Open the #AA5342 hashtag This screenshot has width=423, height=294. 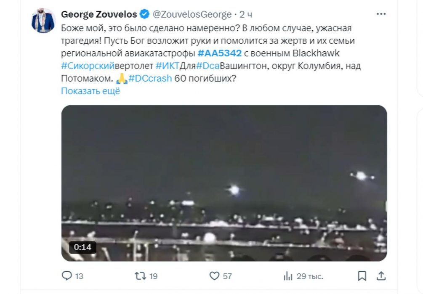219,53
